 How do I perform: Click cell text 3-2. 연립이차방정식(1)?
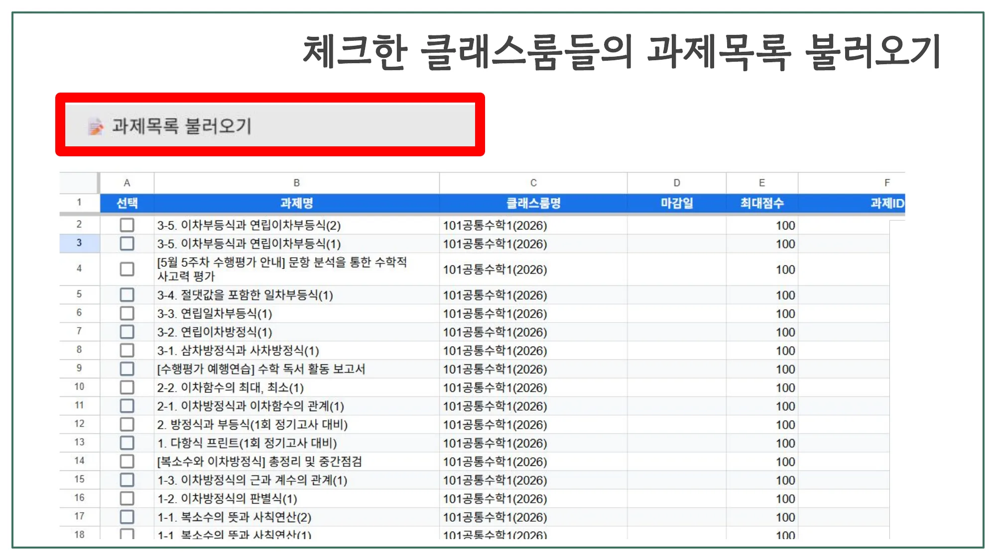point(215,332)
